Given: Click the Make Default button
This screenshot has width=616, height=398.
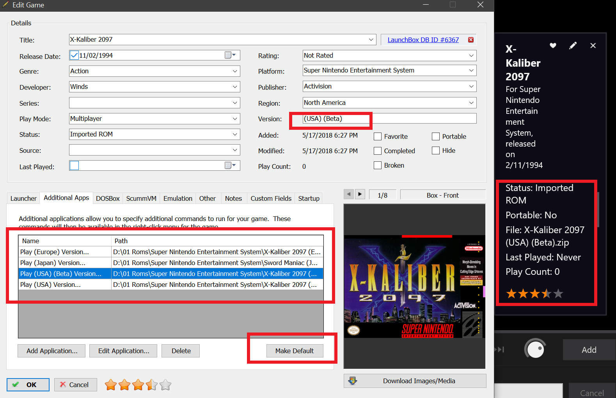Looking at the screenshot, I should (295, 351).
